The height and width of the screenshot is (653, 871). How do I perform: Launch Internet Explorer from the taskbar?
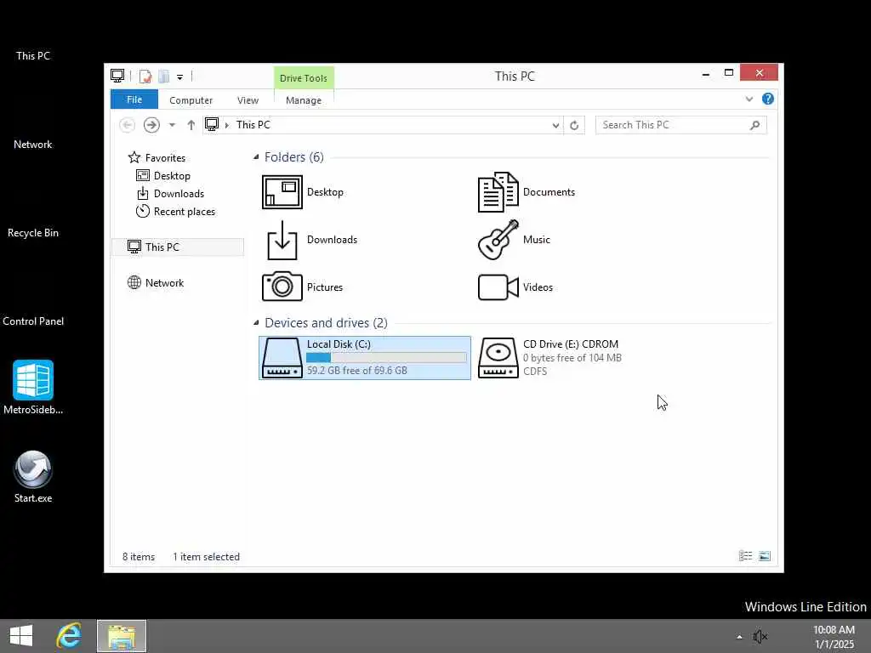pos(69,636)
